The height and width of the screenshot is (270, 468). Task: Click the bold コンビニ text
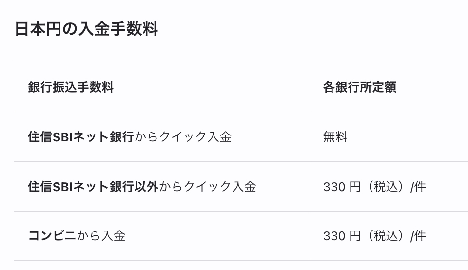coord(52,236)
